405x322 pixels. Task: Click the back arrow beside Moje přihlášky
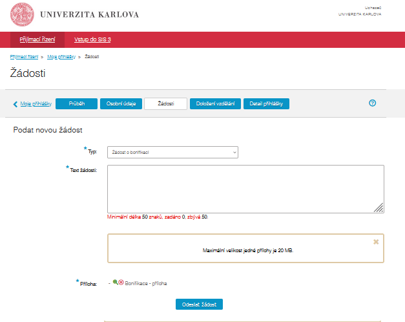16,103
